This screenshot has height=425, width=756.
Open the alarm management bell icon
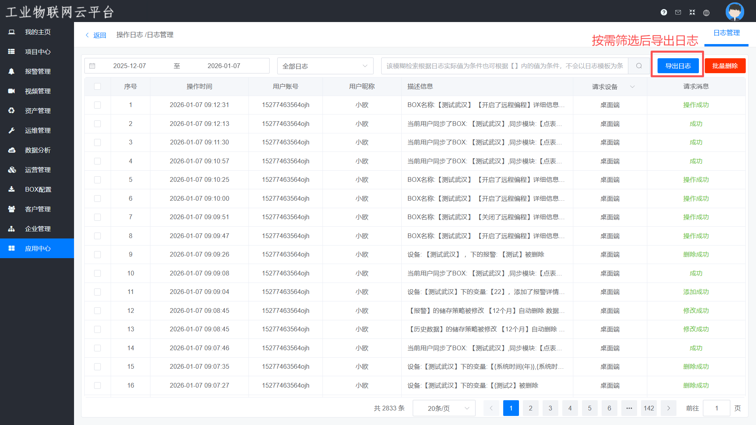[11, 71]
